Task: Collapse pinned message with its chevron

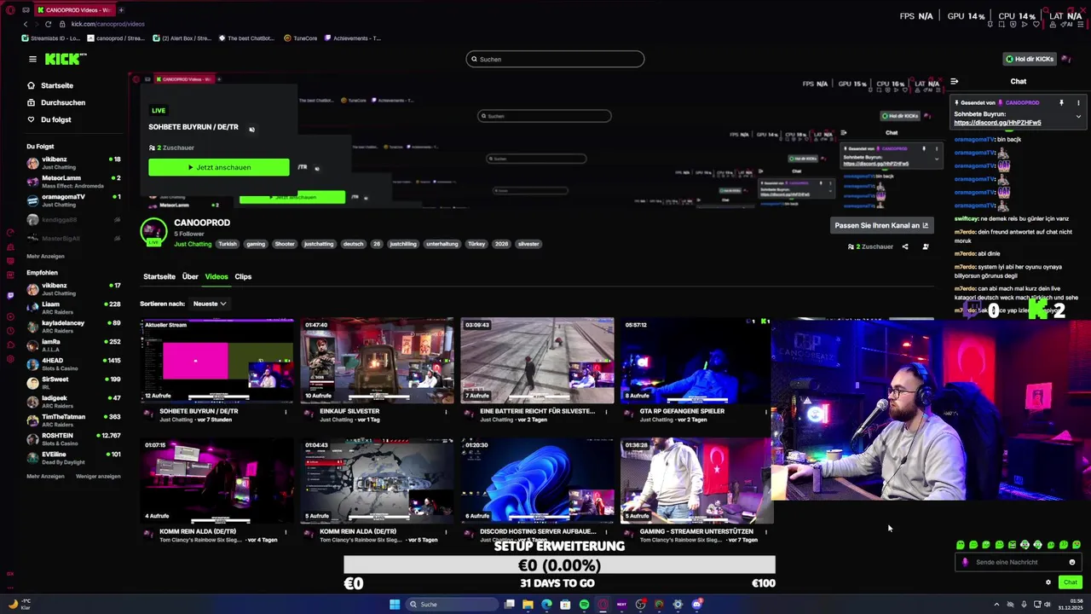Action: 1078,116
